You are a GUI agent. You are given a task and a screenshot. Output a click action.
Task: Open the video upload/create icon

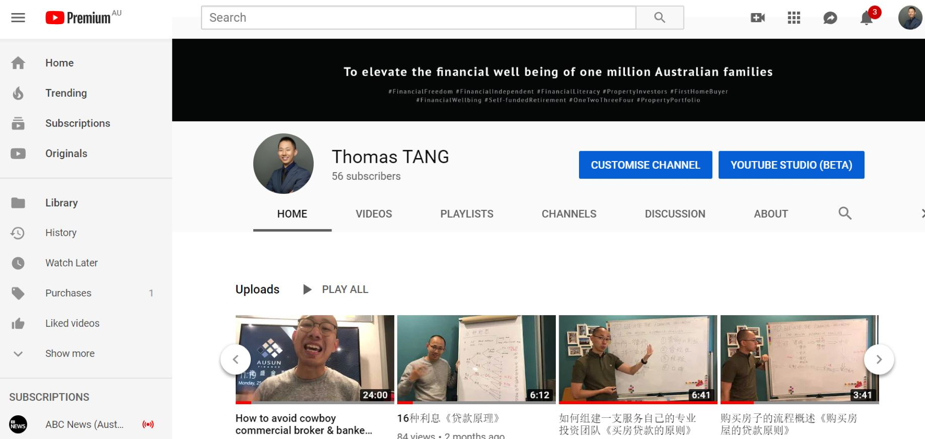pos(757,18)
